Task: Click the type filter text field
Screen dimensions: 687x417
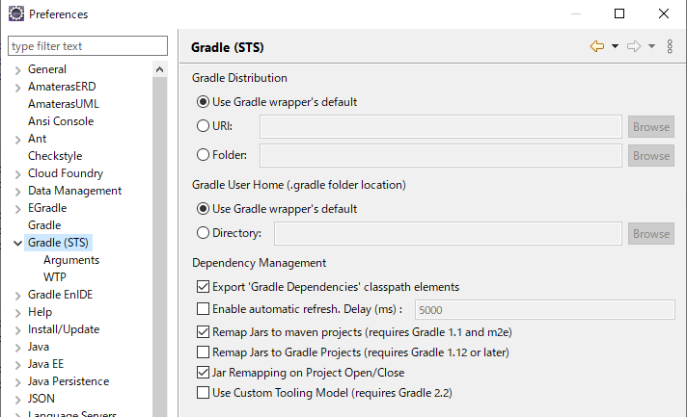Action: tap(88, 46)
